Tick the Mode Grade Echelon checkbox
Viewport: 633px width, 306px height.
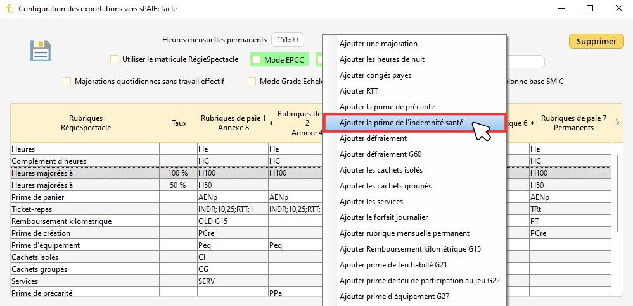tap(252, 82)
